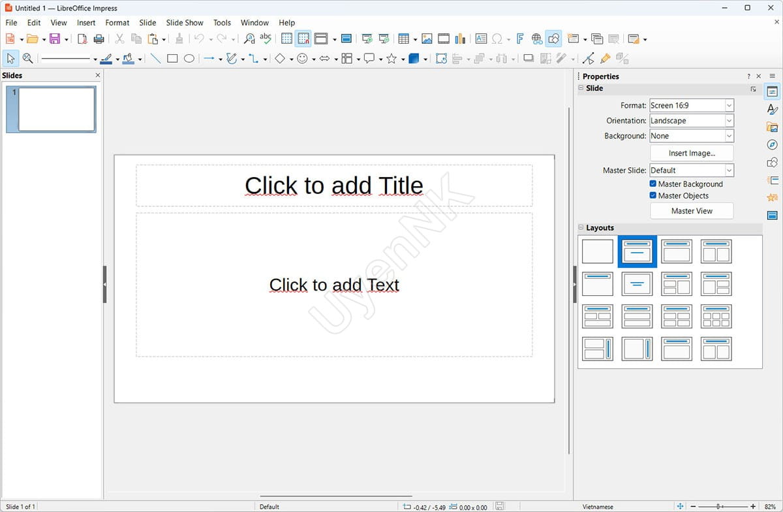This screenshot has height=512, width=783.
Task: Start presentation from first slide icon
Action: [x=367, y=39]
